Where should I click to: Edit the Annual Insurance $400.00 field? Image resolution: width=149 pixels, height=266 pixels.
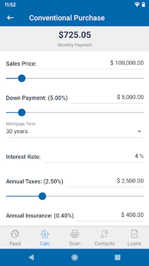pyautogui.click(x=110, y=215)
